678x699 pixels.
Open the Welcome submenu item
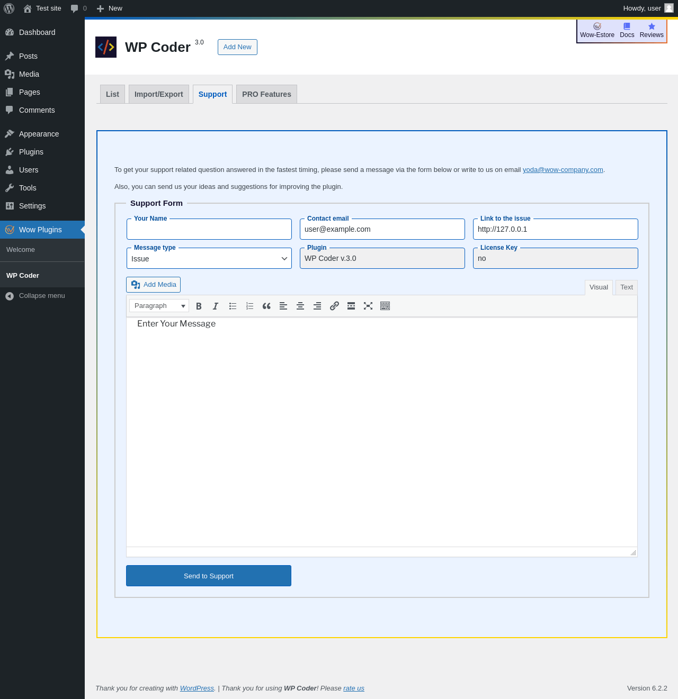tap(42, 250)
